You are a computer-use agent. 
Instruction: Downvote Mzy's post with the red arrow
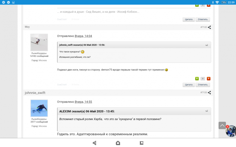point(208,78)
